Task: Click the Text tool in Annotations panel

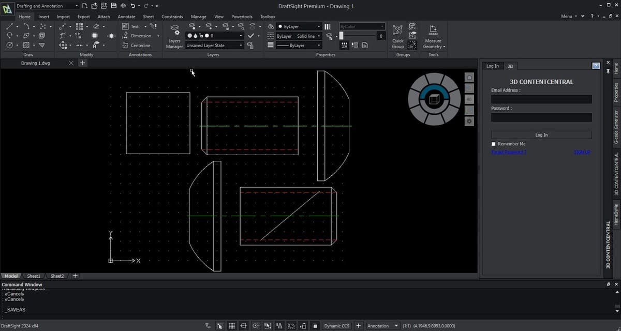Action: [134, 26]
